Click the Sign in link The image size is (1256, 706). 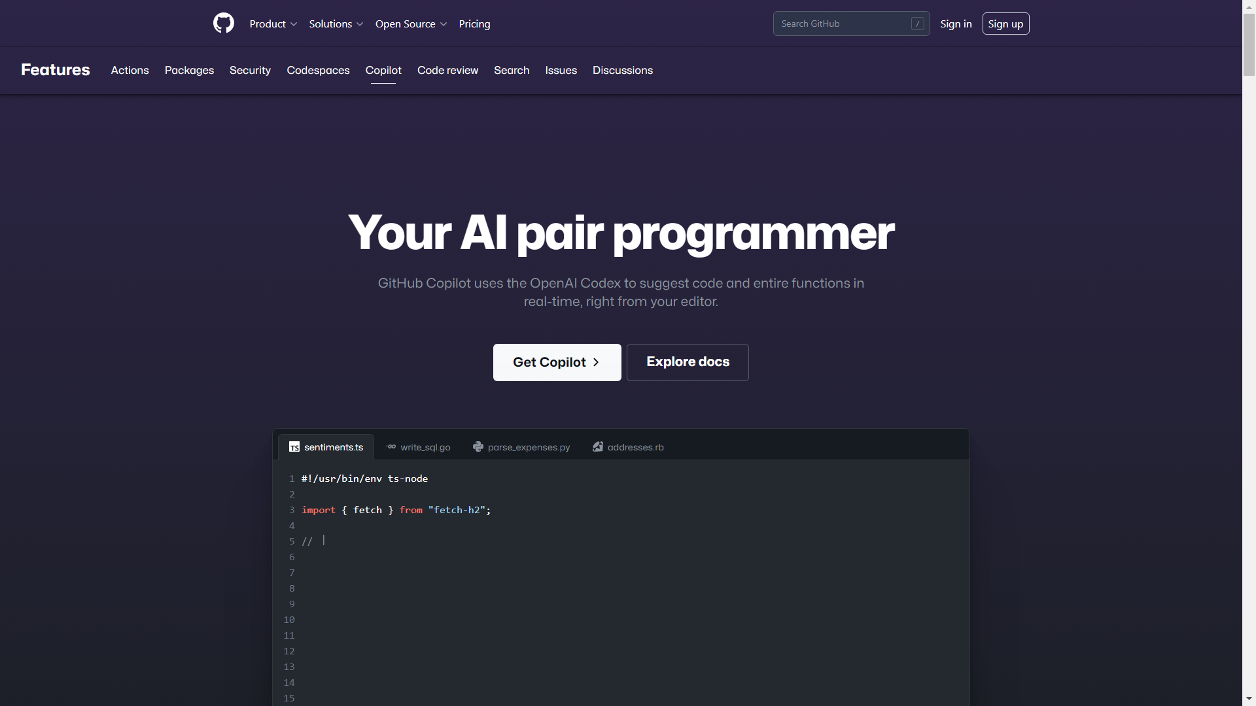tap(956, 24)
